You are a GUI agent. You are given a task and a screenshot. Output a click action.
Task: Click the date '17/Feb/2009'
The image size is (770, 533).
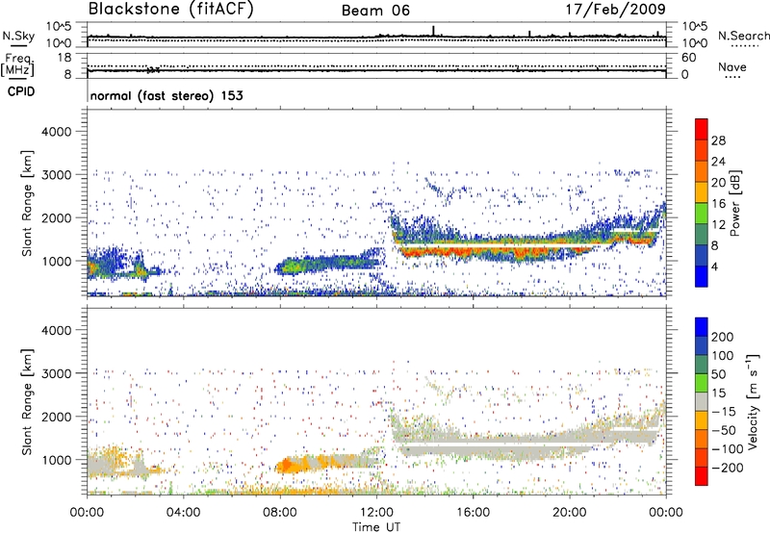[615, 9]
